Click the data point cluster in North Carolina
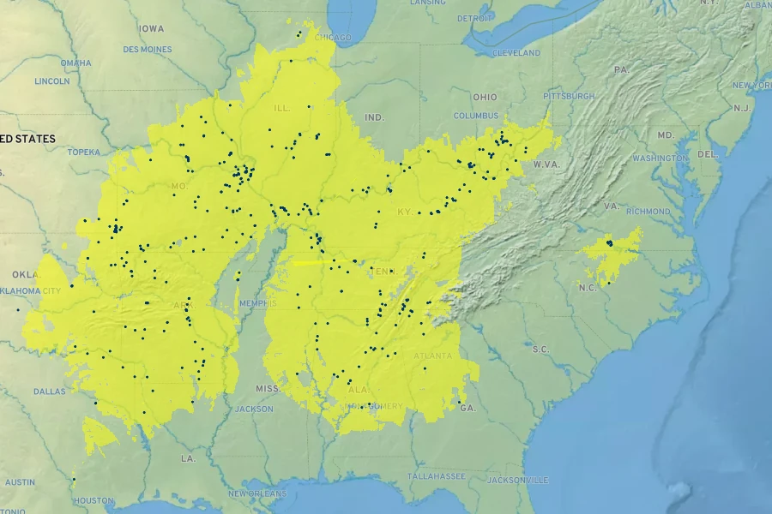This screenshot has height=514, width=772. point(609,243)
